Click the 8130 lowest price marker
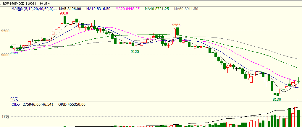Screen dimensions: 302x127 pos(277,100)
